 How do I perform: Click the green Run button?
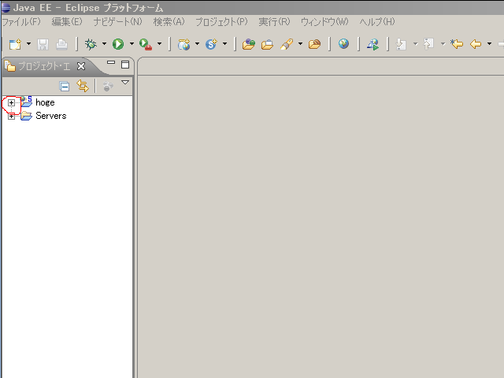(118, 44)
